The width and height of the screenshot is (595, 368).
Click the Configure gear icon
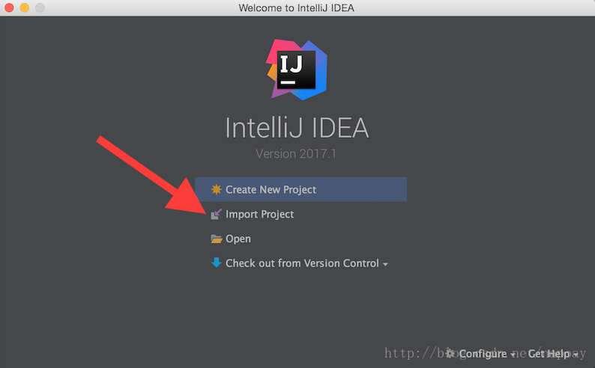450,353
